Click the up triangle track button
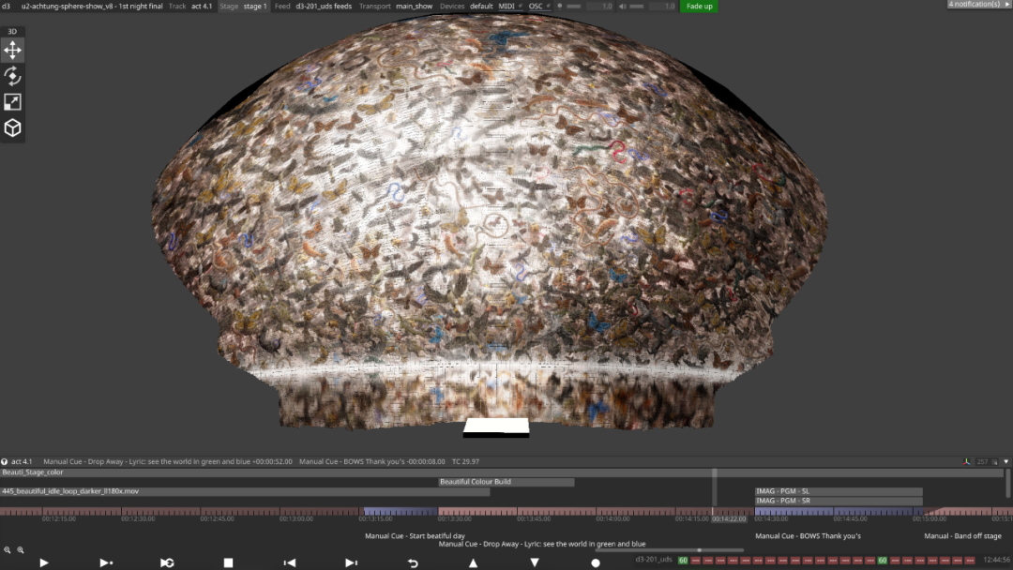The height and width of the screenshot is (570, 1013). [473, 562]
